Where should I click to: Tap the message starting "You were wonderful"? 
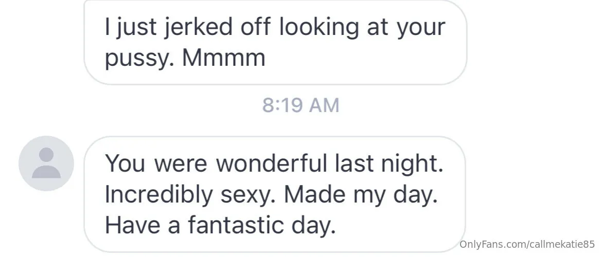point(274,194)
